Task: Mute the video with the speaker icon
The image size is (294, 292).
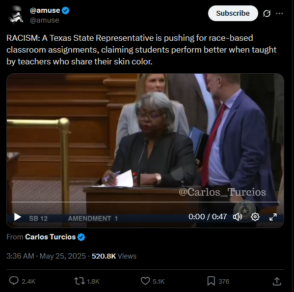Action: point(238,217)
